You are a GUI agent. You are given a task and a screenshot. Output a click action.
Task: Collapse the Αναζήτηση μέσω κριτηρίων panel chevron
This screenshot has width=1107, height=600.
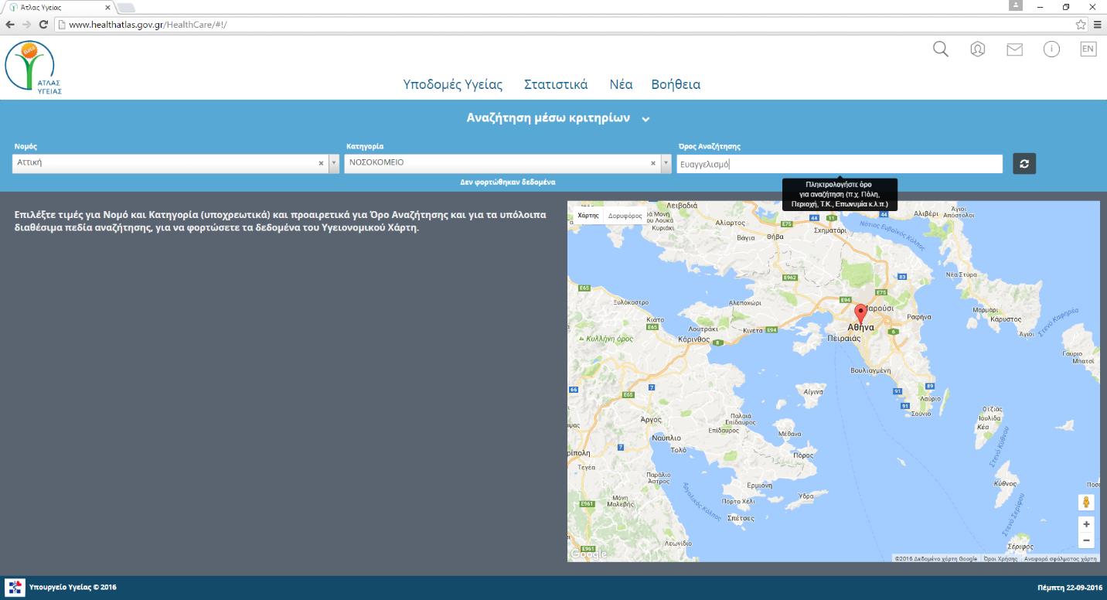645,119
